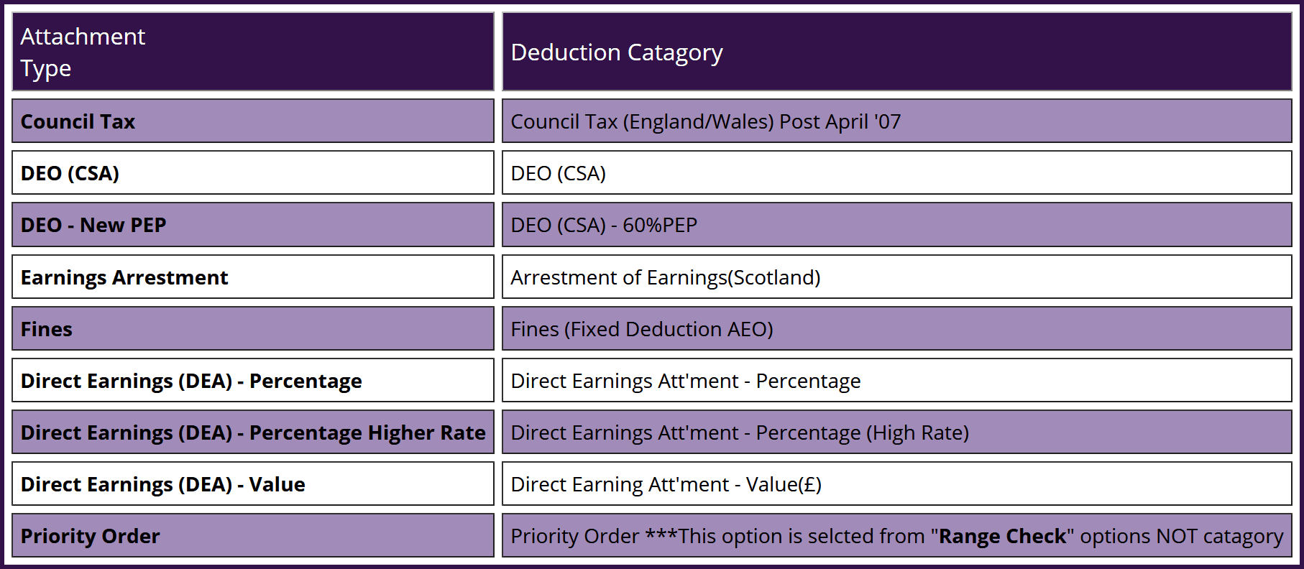1304x569 pixels.
Task: Click Council Tax (England/Wales) Post April '07
Action: (x=705, y=121)
